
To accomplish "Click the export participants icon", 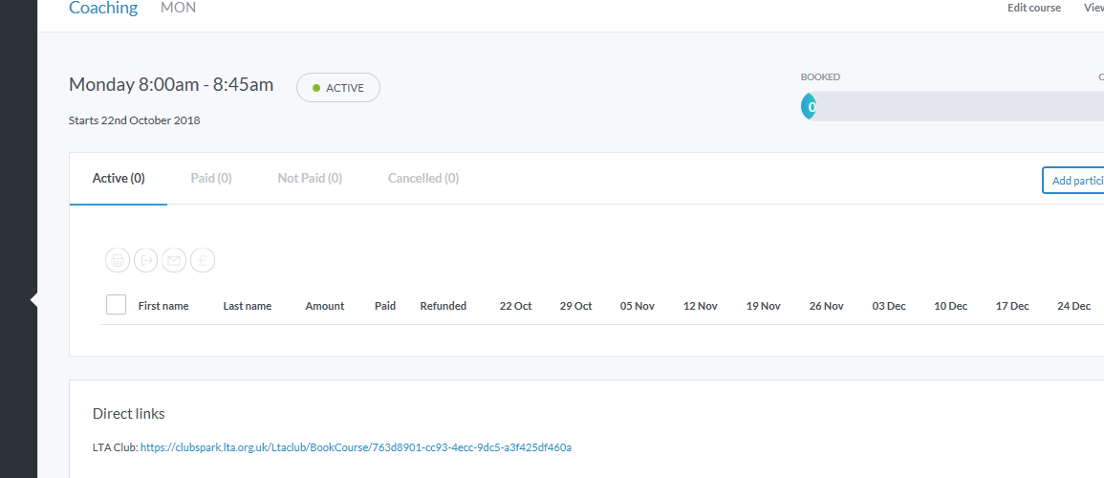I will click(x=145, y=259).
